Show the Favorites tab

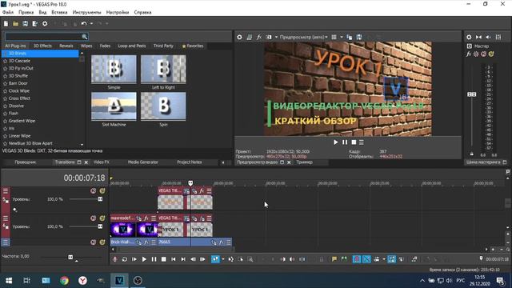point(193,46)
